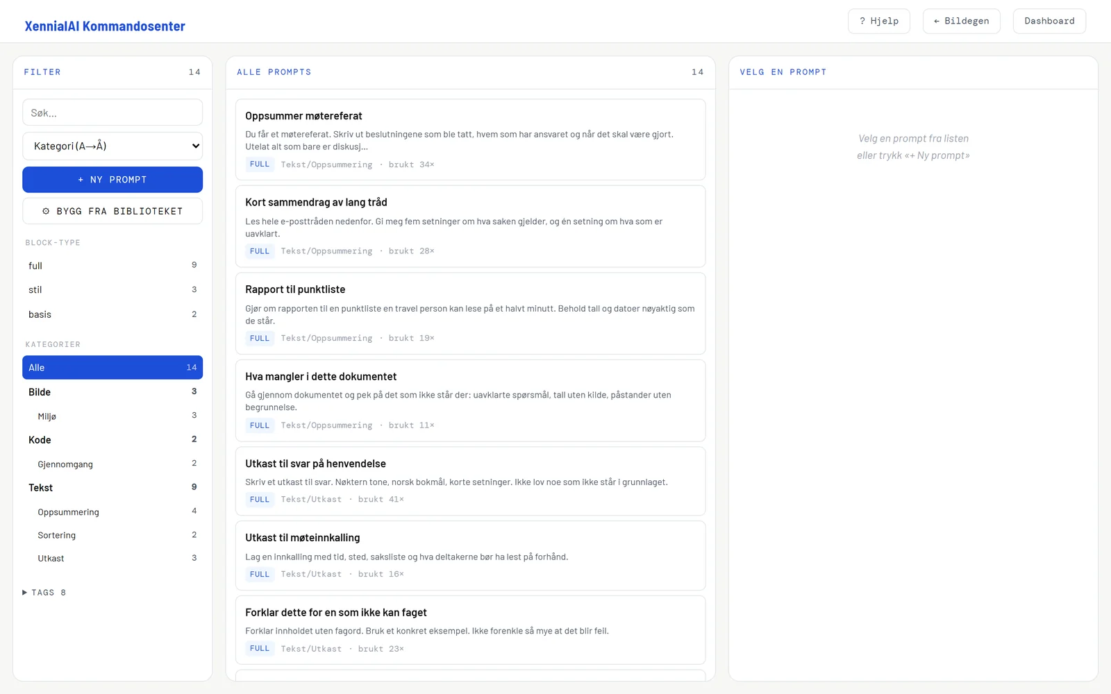The width and height of the screenshot is (1111, 694).
Task: Open the Hjelp help button
Action: pyautogui.click(x=878, y=21)
